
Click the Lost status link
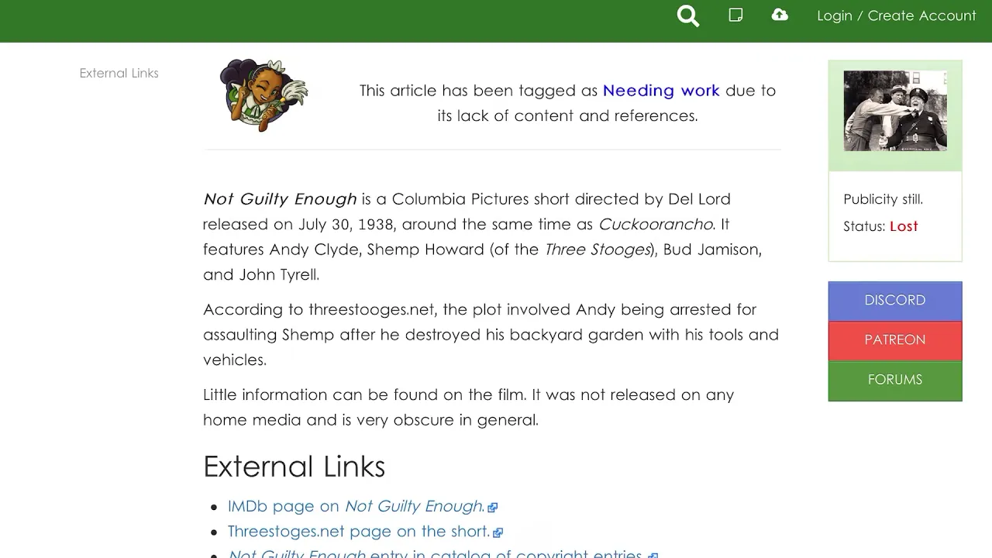[904, 226]
